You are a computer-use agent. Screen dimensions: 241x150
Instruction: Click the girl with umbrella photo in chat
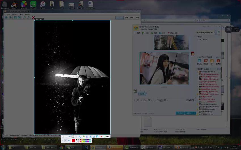pyautogui.click(x=164, y=68)
